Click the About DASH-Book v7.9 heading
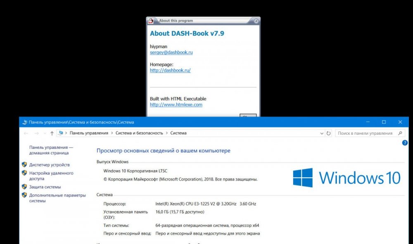413x244 pixels. (x=187, y=33)
